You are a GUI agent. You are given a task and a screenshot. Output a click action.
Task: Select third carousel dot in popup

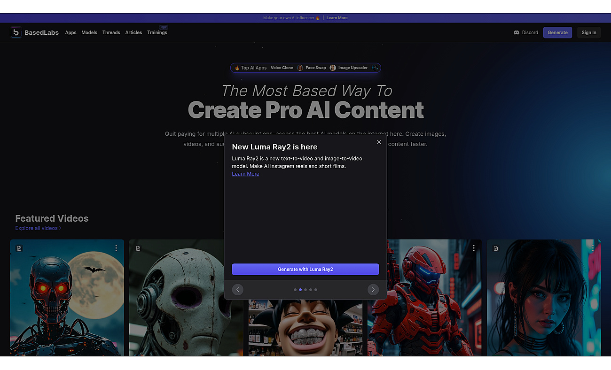pyautogui.click(x=305, y=290)
